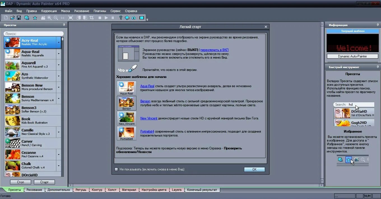Open the Коррекция menu
The image size is (381, 199).
tap(49, 11)
